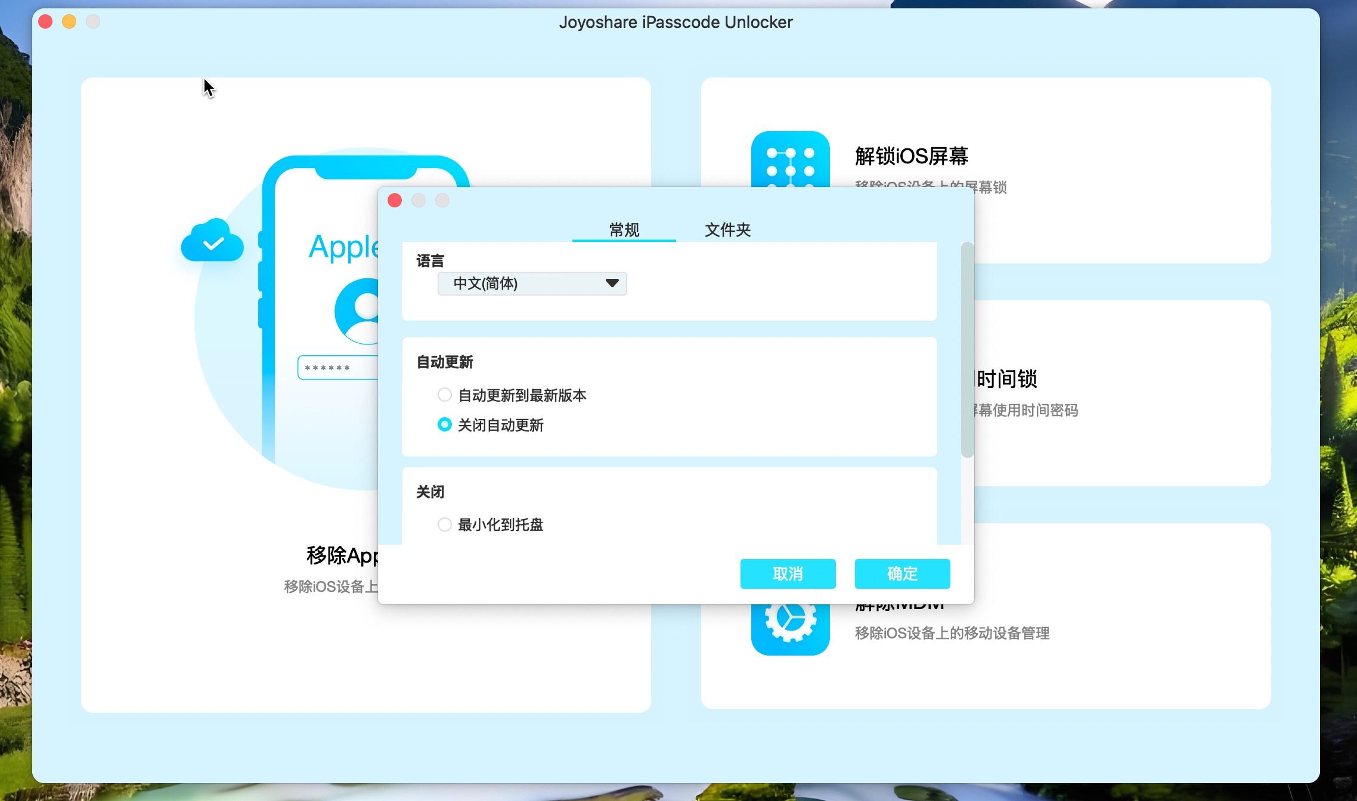Viewport: 1357px width, 801px height.
Task: Switch to the 文件夹 tab
Action: click(727, 229)
